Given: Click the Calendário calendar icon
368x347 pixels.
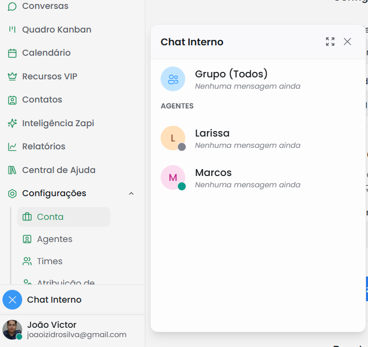Looking at the screenshot, I should point(12,53).
